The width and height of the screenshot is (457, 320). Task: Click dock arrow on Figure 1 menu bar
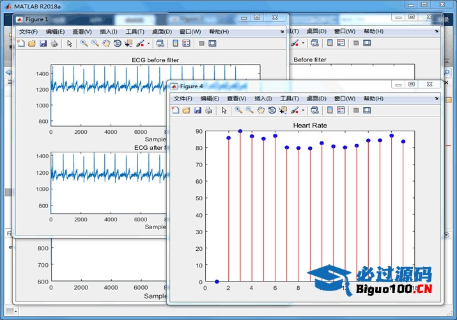point(282,31)
